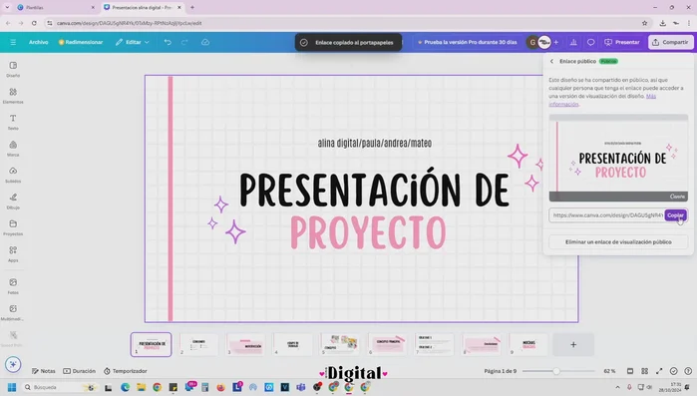Open the Redimensionar option

(x=81, y=42)
